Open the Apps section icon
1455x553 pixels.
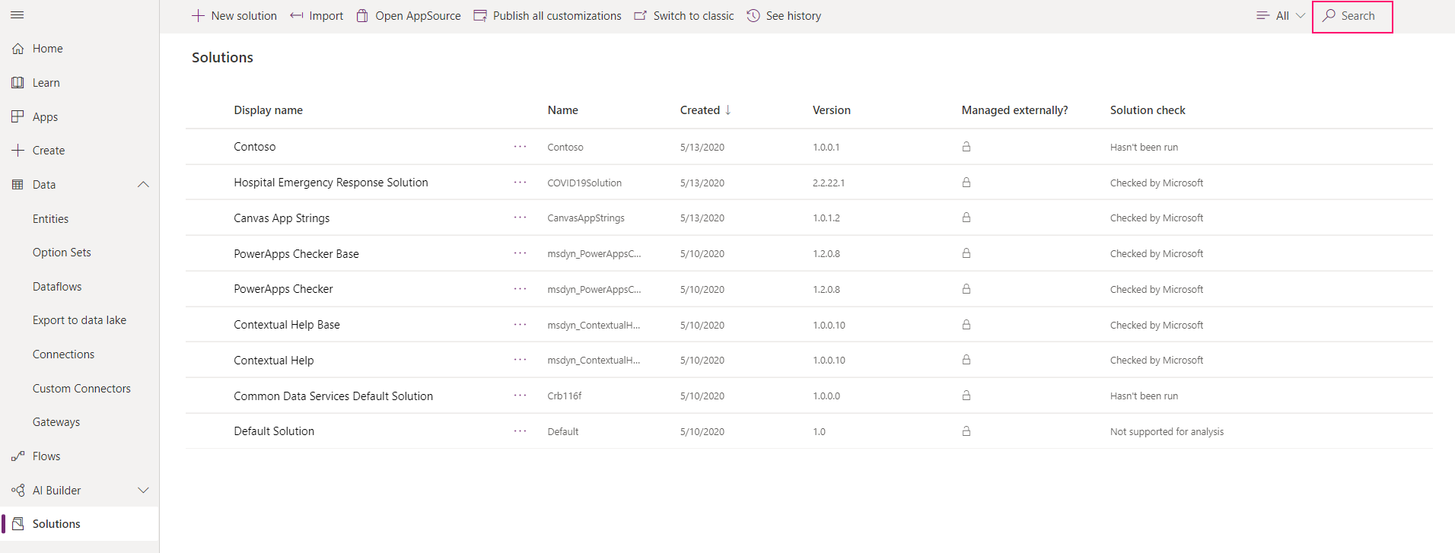pos(18,116)
